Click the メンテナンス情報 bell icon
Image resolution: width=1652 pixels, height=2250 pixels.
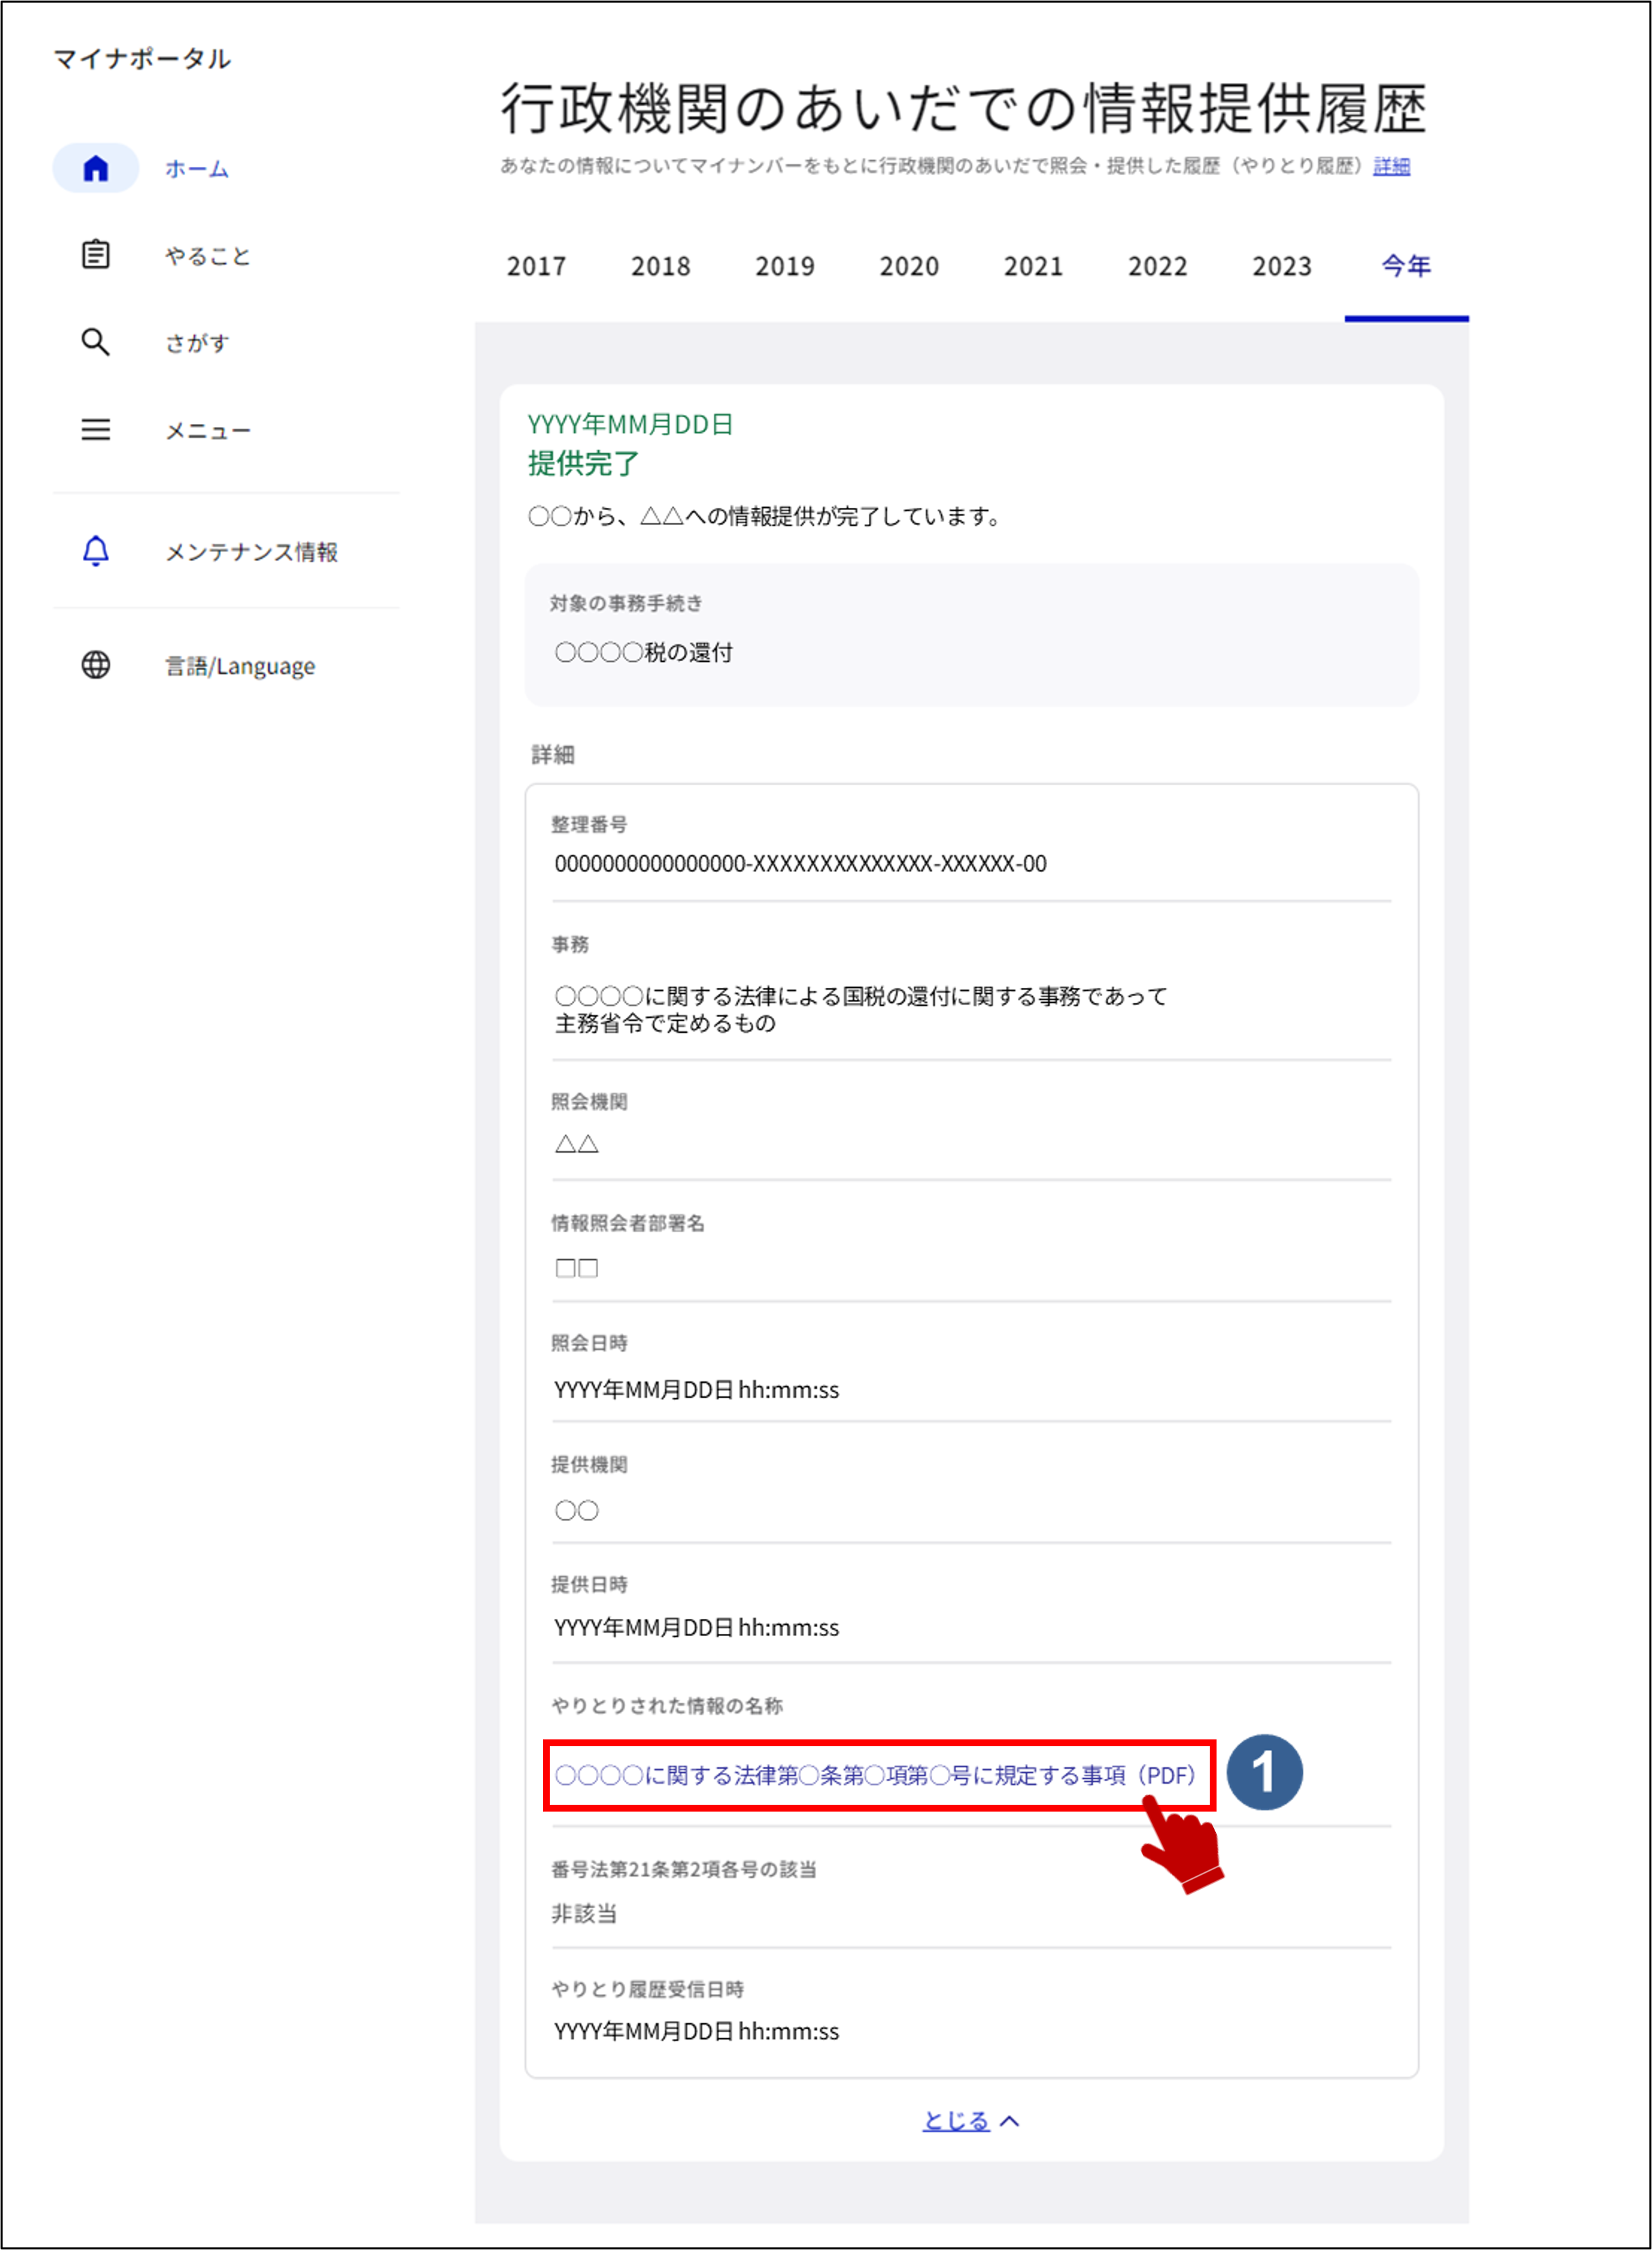point(95,550)
